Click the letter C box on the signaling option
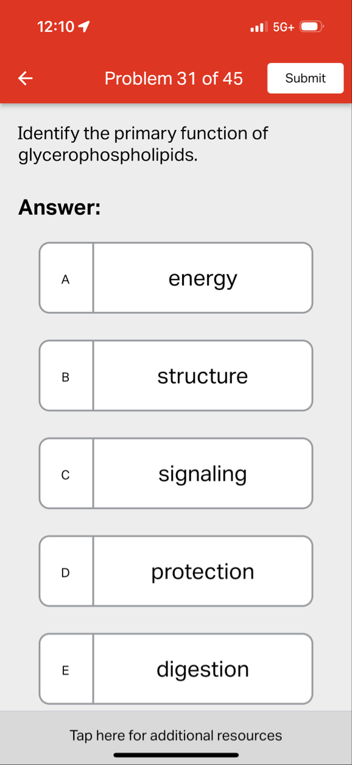352x765 pixels. 66,473
